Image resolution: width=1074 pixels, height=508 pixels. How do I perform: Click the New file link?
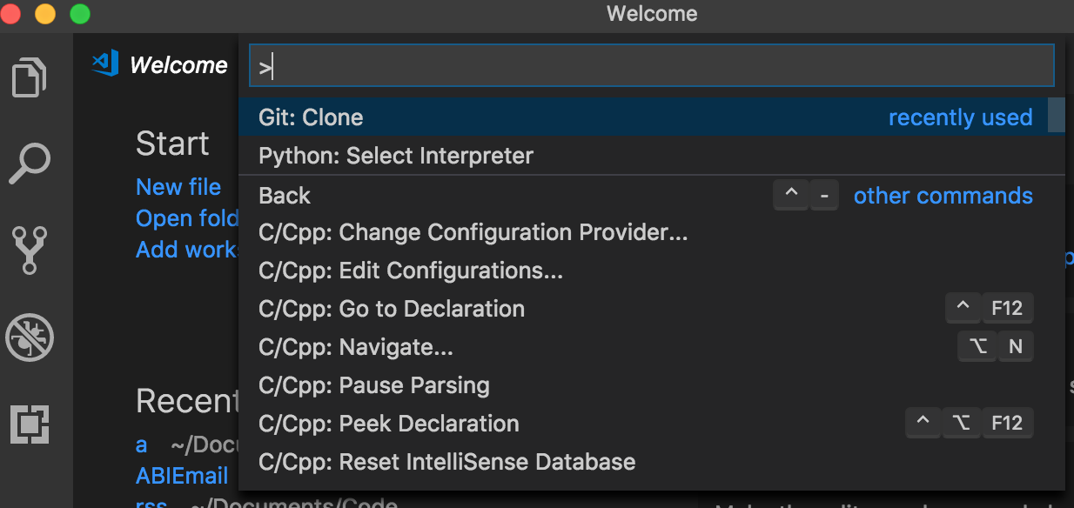pyautogui.click(x=178, y=187)
